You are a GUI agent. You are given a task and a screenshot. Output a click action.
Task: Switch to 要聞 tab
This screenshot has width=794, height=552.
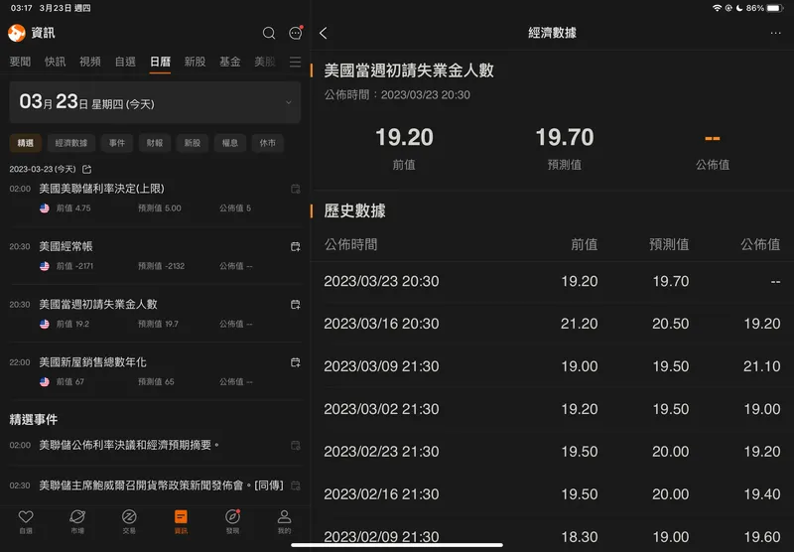click(x=20, y=62)
